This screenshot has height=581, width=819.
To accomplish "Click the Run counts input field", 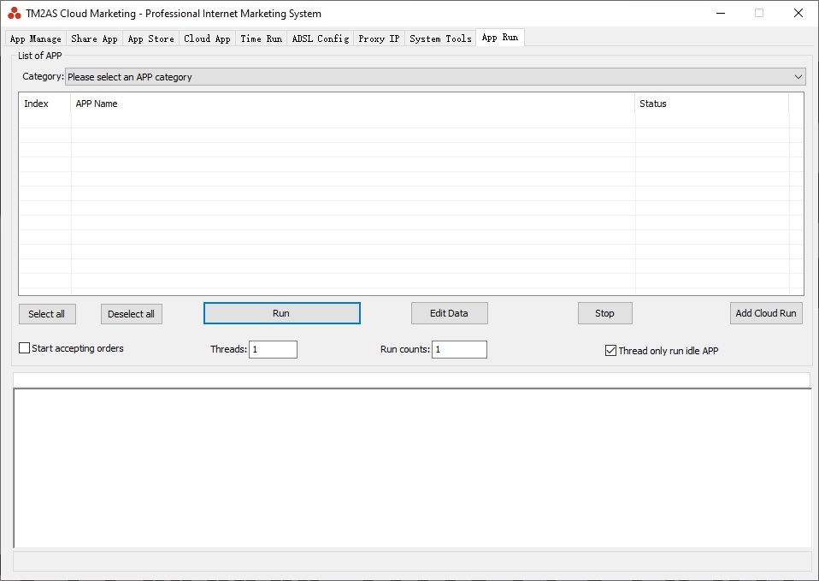I will click(x=459, y=349).
